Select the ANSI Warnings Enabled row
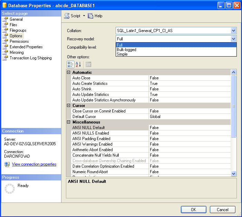This screenshot has width=242, height=217. pyautogui.click(x=151, y=144)
